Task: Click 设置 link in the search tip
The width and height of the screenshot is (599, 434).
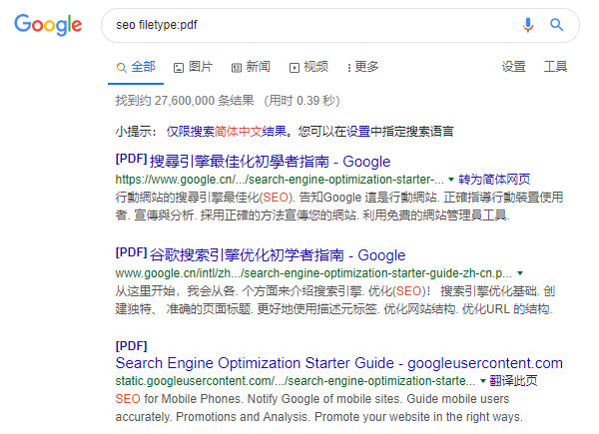Action: (x=358, y=132)
